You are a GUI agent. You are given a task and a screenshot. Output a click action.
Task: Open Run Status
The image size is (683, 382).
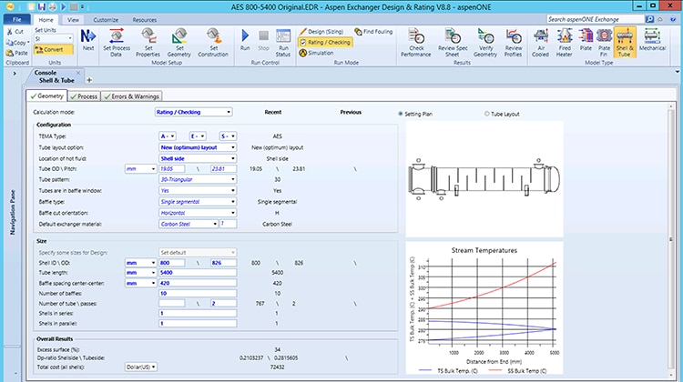point(283,42)
